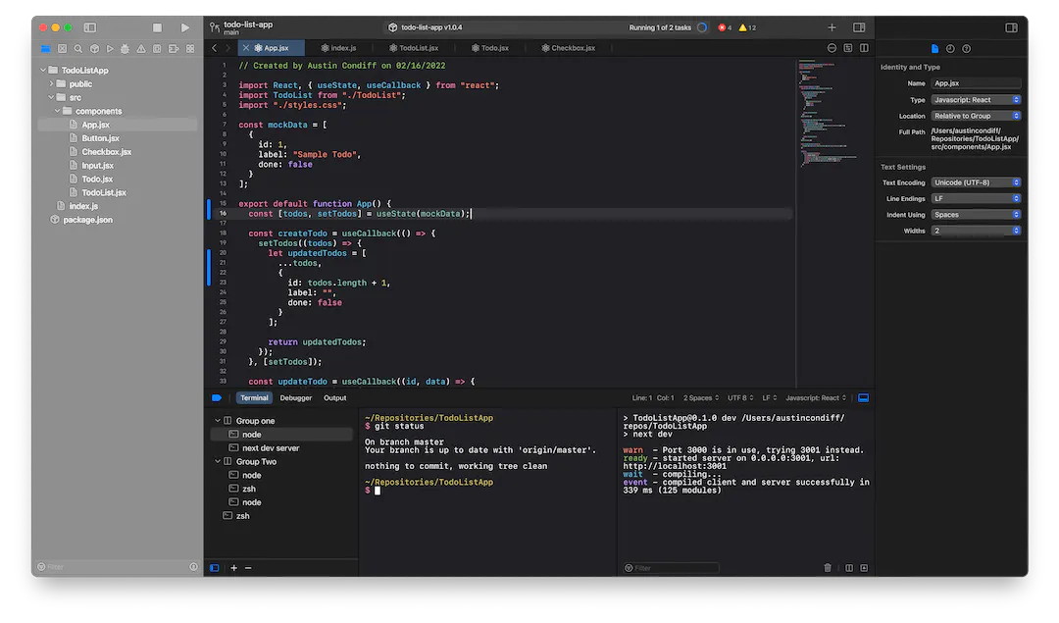
Task: Select the quick help question mark icon
Action: 967,49
